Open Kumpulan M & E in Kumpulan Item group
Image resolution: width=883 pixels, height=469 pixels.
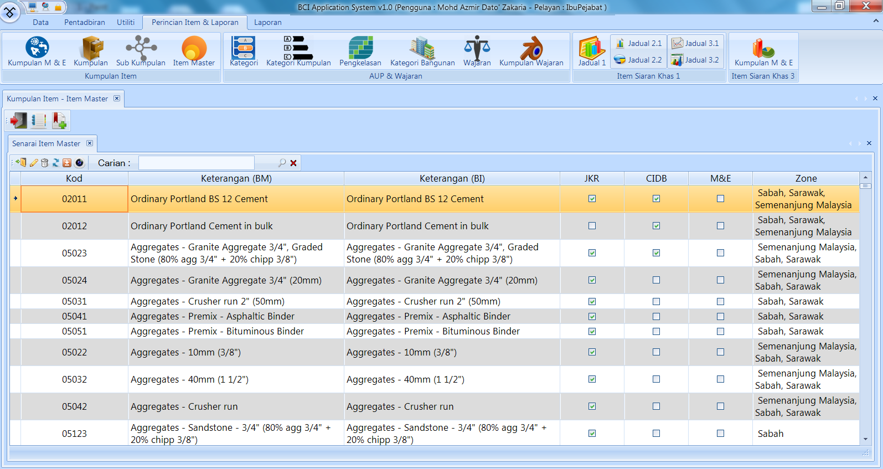37,51
